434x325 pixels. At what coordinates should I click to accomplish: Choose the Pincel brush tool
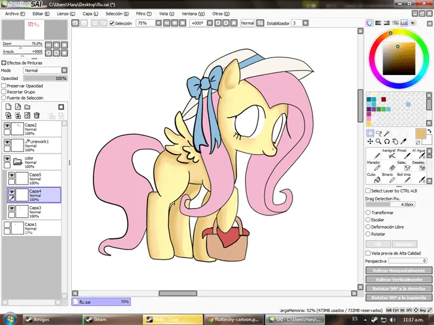(x=404, y=154)
